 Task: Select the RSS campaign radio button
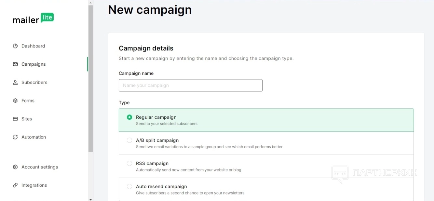[x=129, y=163]
